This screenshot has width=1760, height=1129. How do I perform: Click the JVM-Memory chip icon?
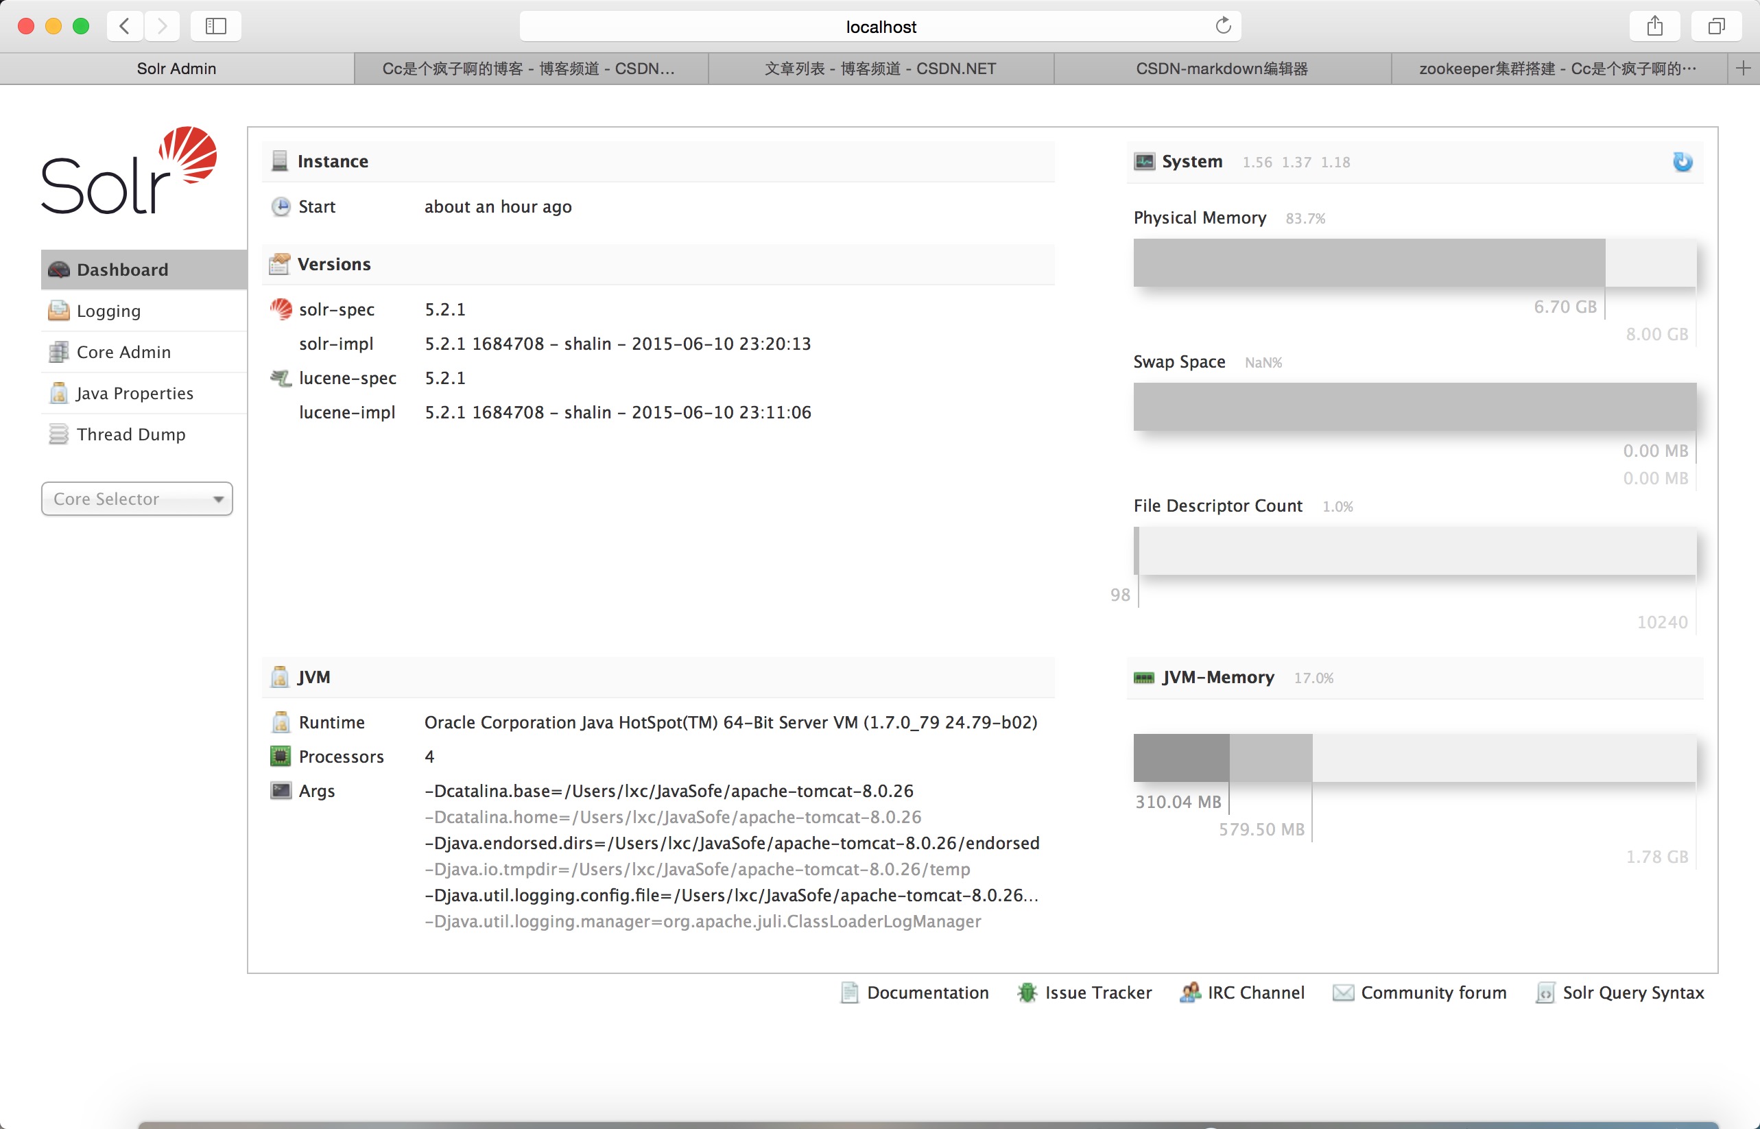coord(1144,678)
